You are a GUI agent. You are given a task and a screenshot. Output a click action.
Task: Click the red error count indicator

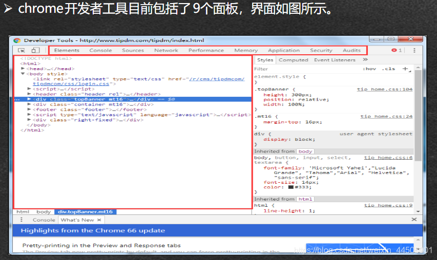(x=397, y=50)
